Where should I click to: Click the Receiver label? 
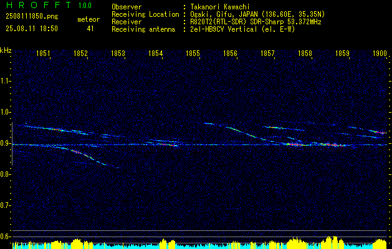tap(127, 22)
